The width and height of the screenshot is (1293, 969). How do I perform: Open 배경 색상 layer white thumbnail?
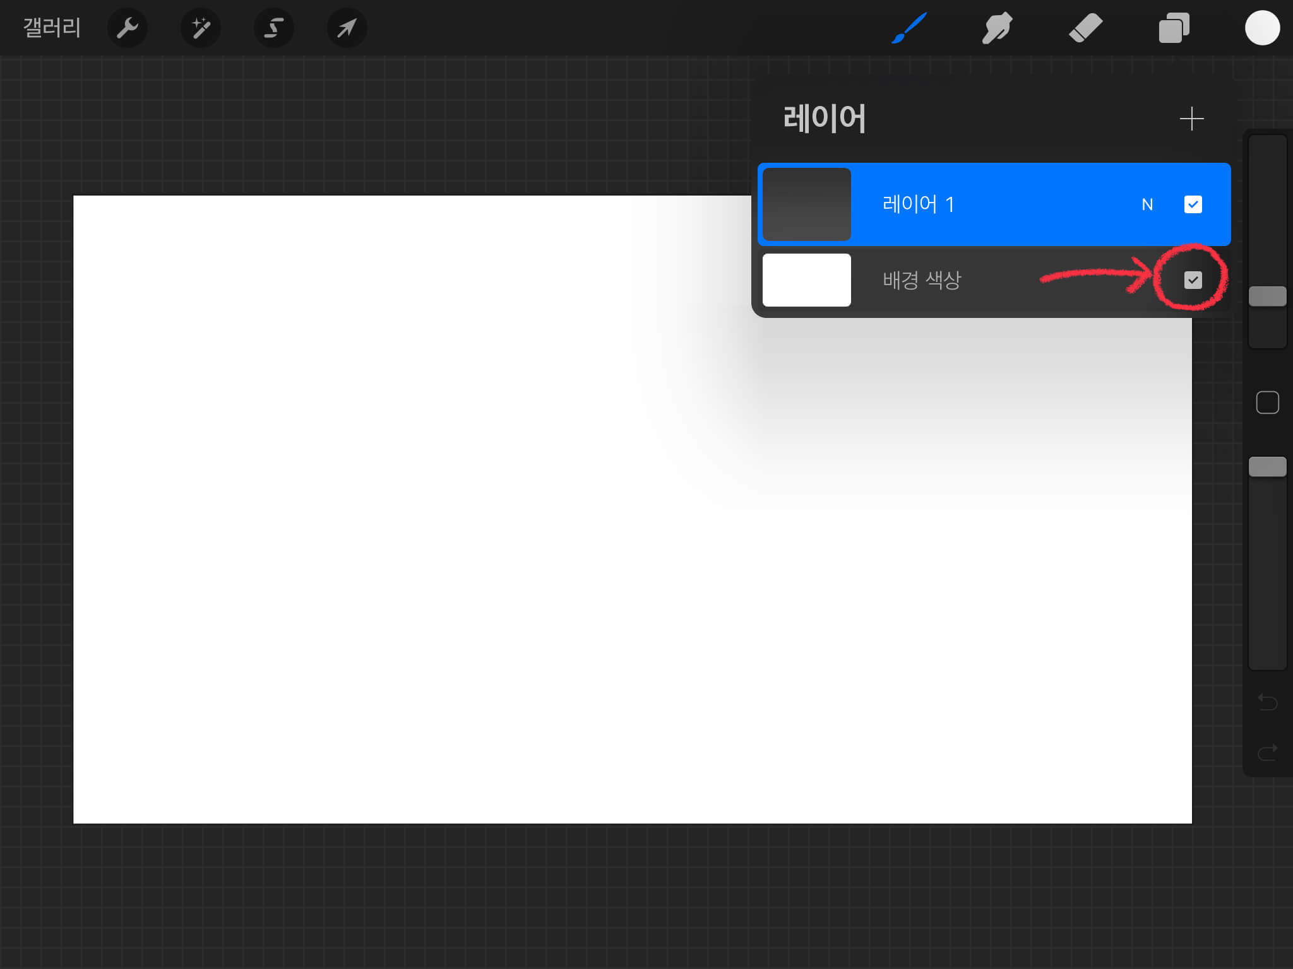pos(806,280)
